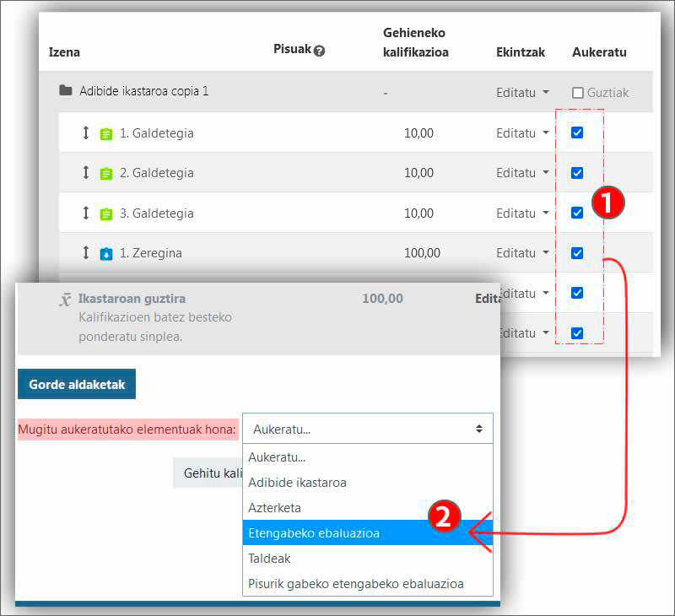Select Etengabeko ebaluazioa from the list
This screenshot has height=616, width=675.
(x=314, y=533)
